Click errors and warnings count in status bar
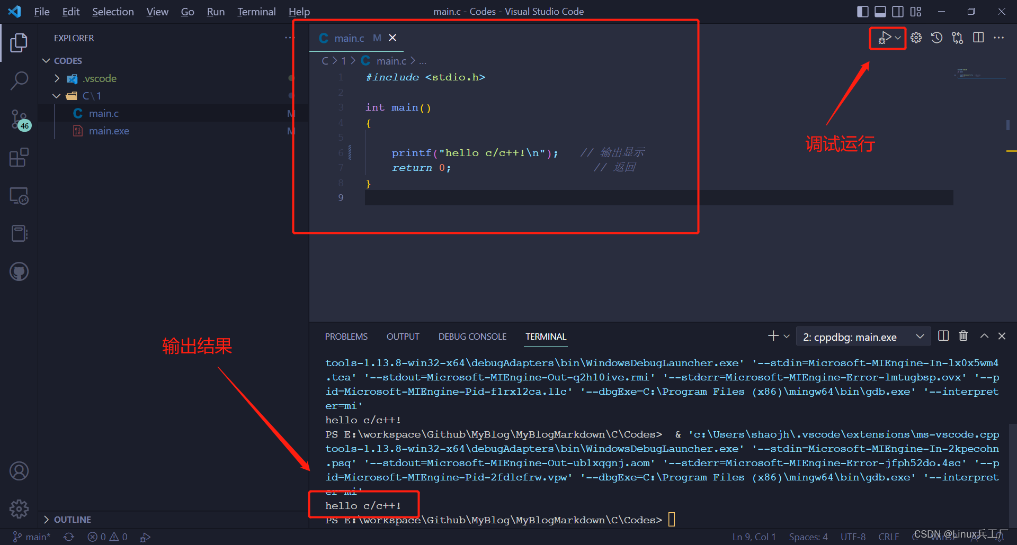 click(x=108, y=537)
